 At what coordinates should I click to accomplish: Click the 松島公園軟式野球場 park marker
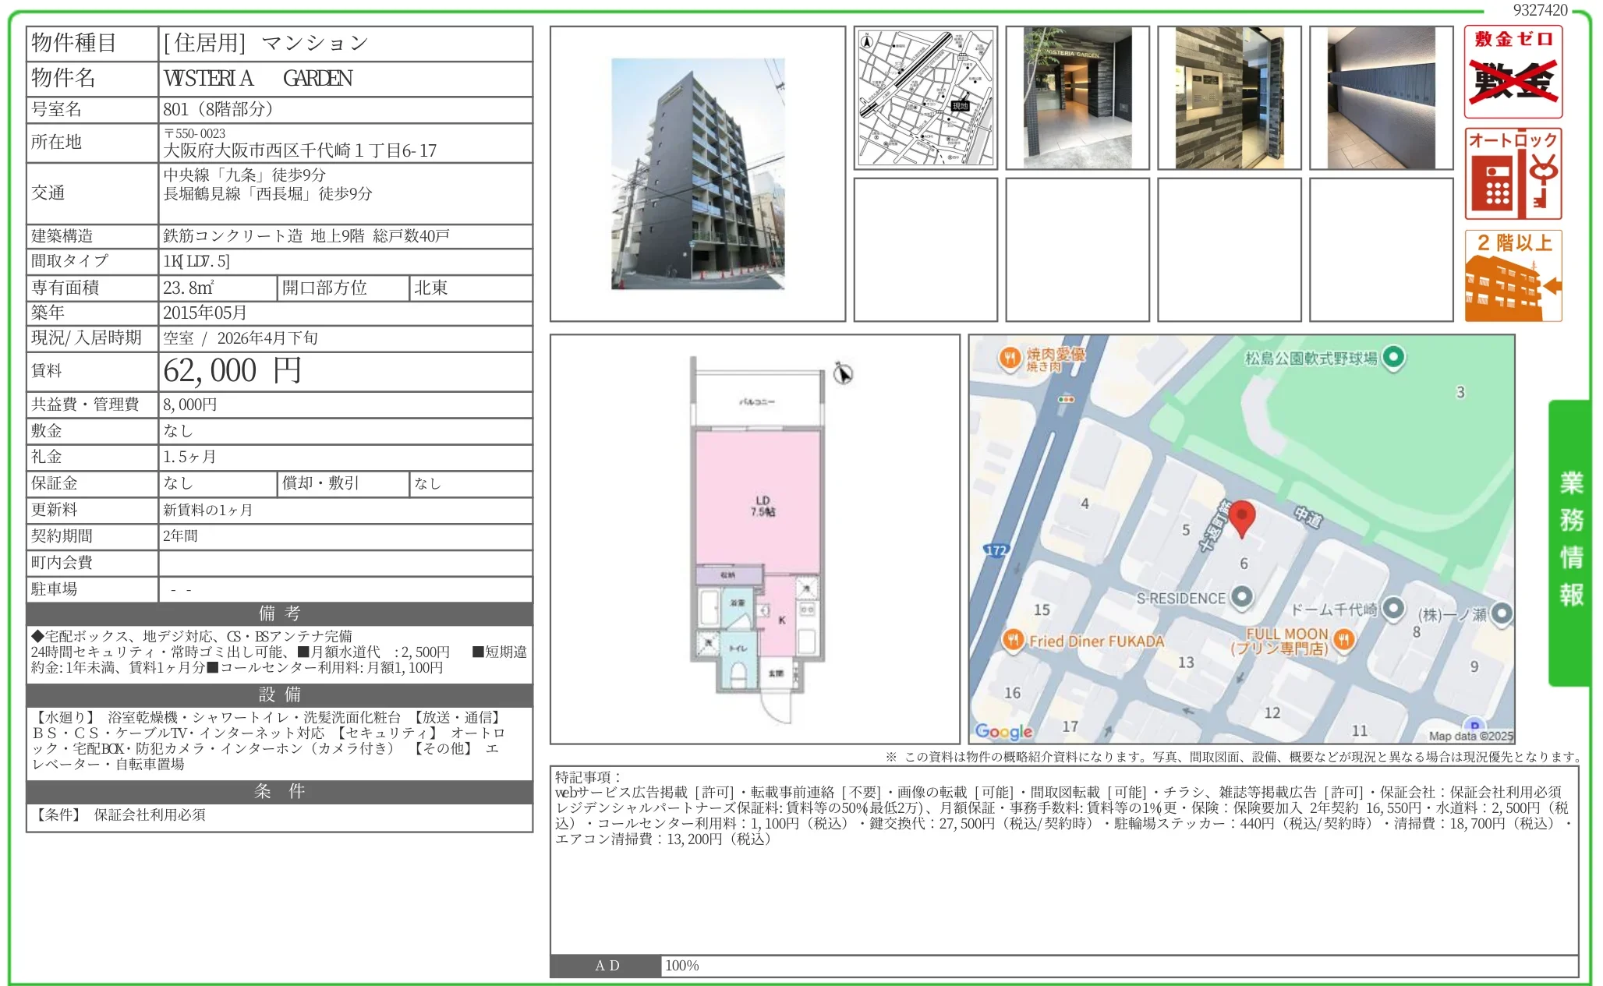1392,357
